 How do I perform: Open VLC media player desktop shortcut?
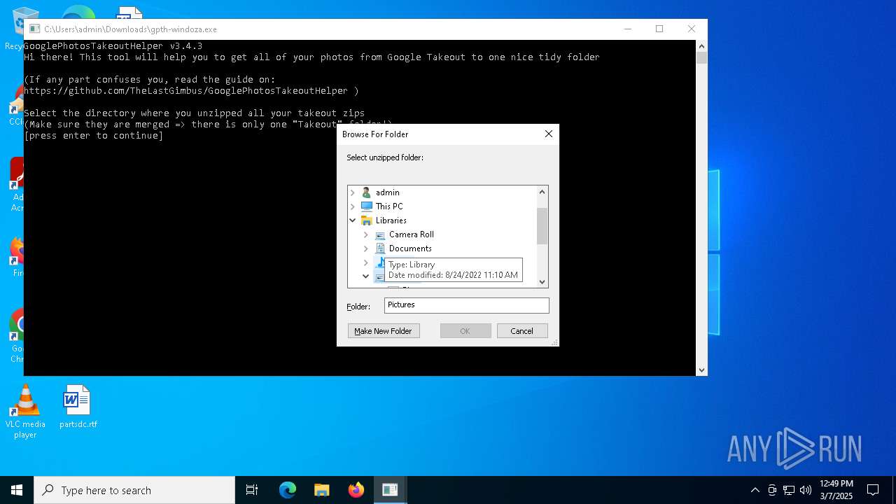tap(25, 412)
